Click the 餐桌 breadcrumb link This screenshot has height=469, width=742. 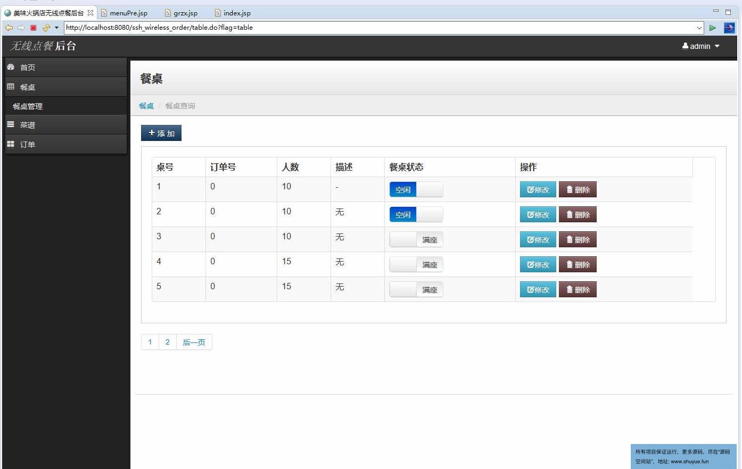(146, 106)
